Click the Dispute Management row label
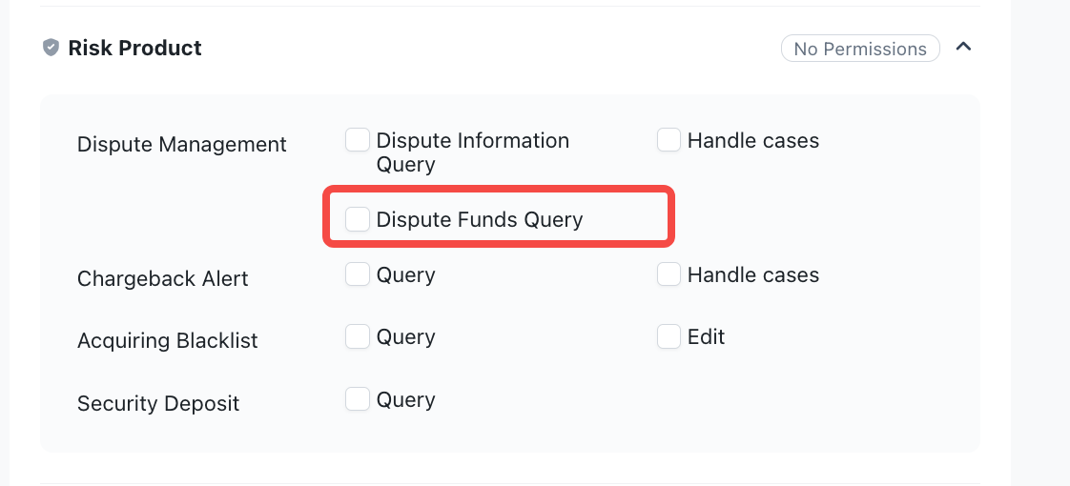Image resolution: width=1070 pixels, height=486 pixels. point(182,145)
